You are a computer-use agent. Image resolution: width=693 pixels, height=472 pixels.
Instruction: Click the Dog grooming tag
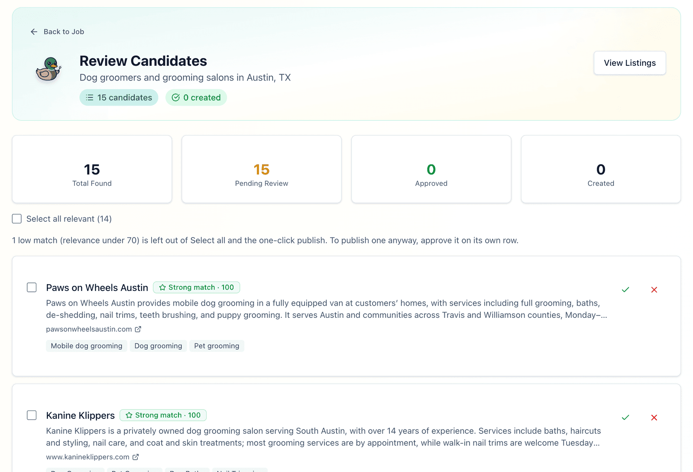tap(159, 346)
